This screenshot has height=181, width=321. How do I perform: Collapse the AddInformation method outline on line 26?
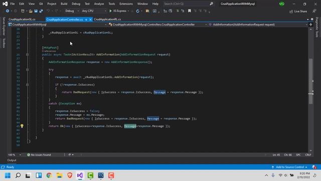pos(27,55)
